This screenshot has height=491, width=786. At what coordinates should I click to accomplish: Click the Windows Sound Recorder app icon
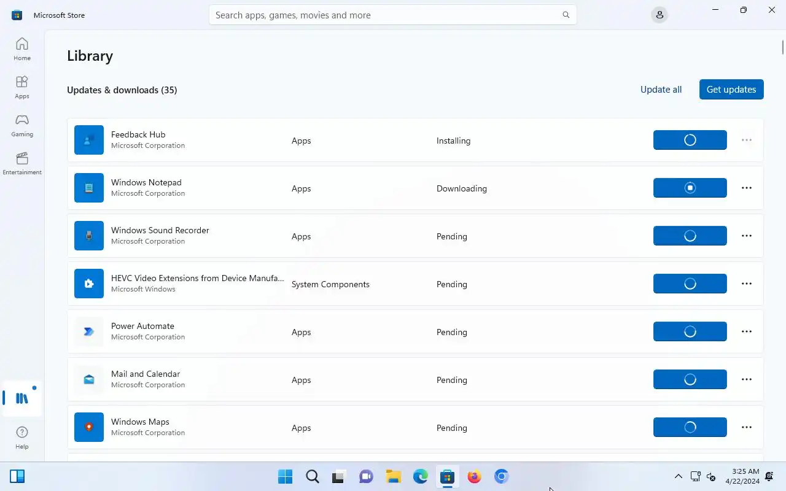click(89, 236)
